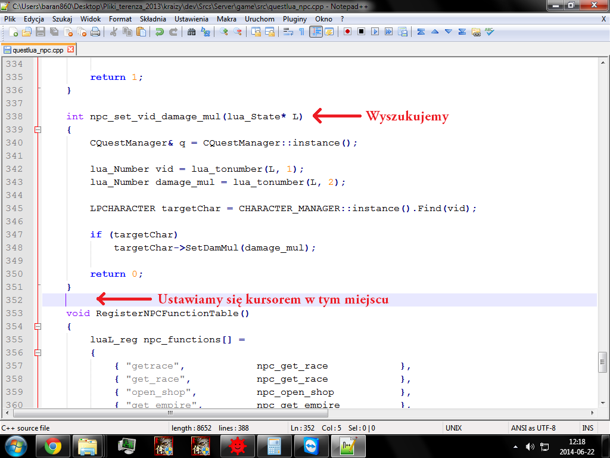Click the Close All documents icon
This screenshot has height=458, width=610.
(x=82, y=32)
